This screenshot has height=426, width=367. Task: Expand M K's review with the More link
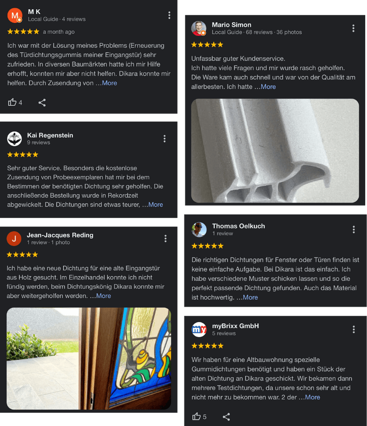110,83
